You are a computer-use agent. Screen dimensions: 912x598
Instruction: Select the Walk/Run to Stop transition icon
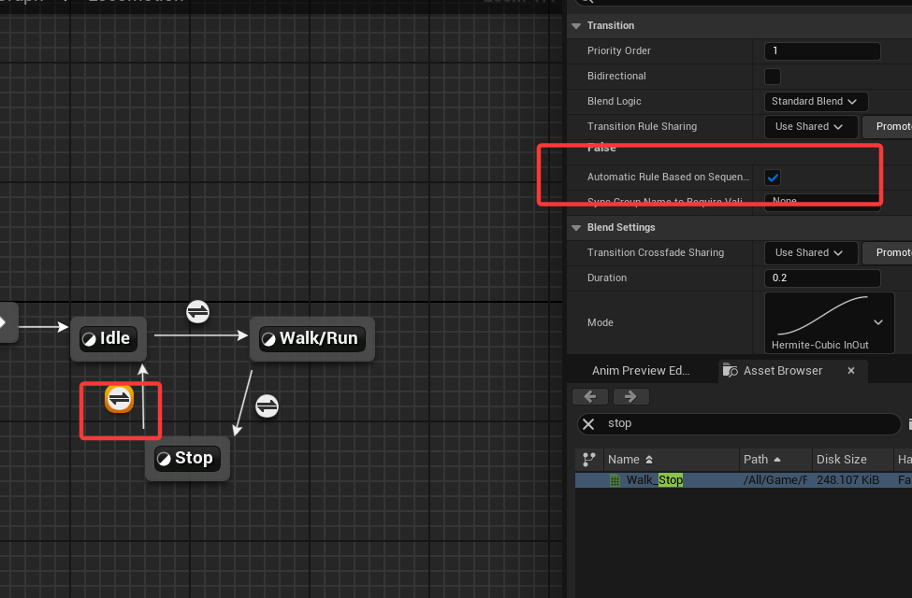point(267,406)
